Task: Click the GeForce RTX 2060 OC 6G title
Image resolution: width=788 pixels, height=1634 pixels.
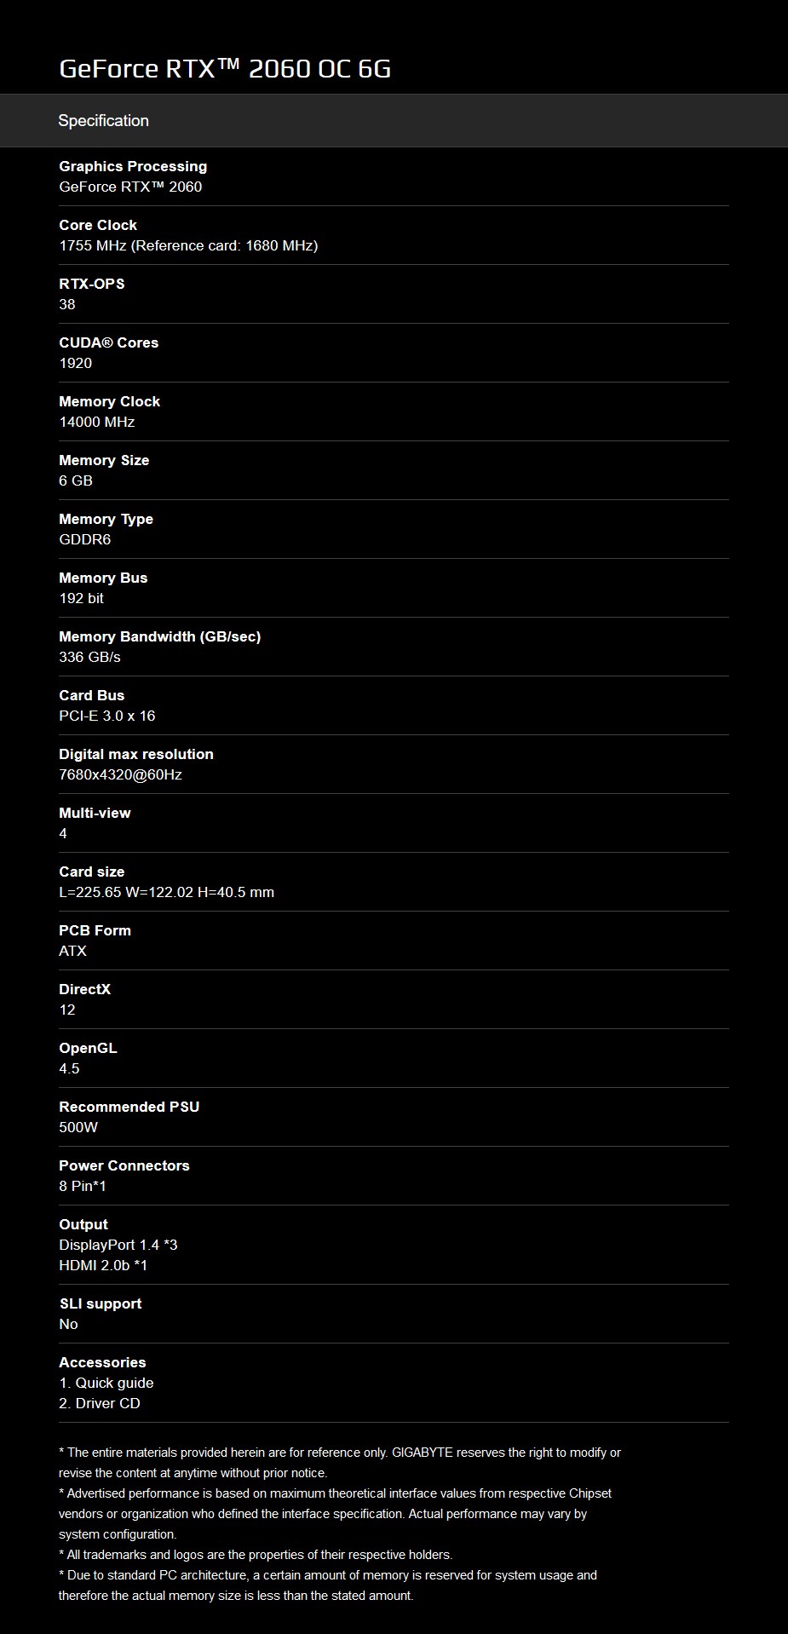Action: click(x=225, y=69)
